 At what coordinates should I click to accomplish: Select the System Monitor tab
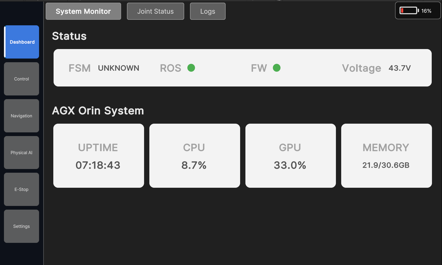[83, 11]
